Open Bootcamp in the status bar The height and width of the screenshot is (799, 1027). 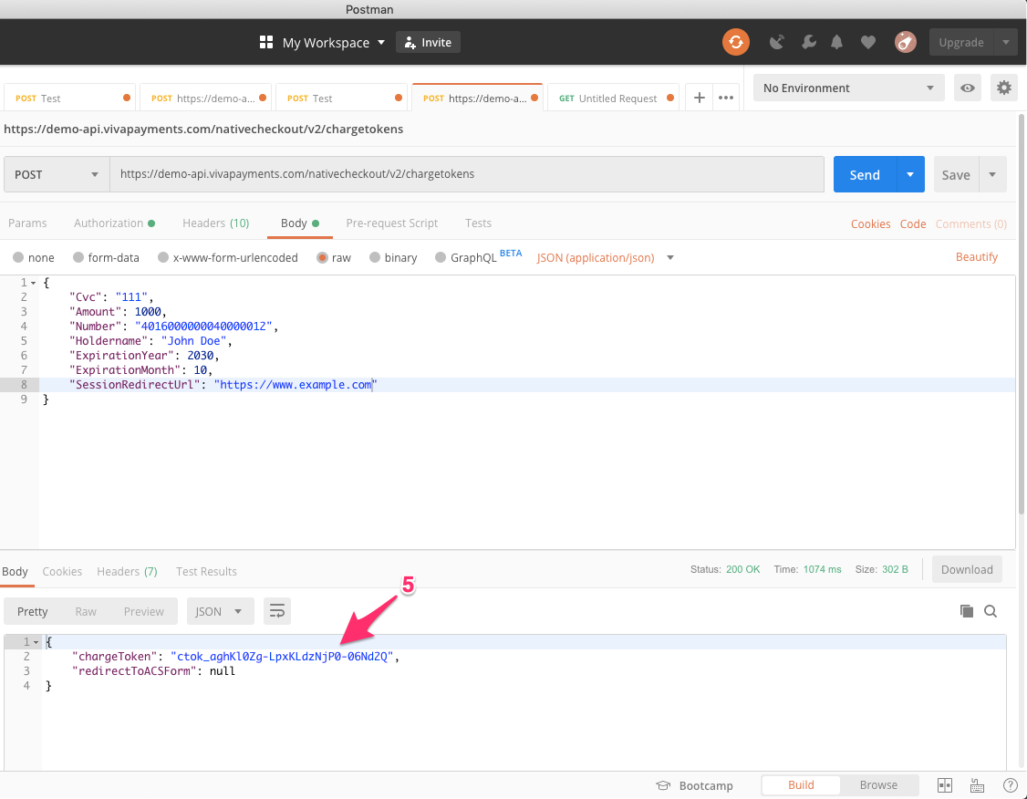695,785
